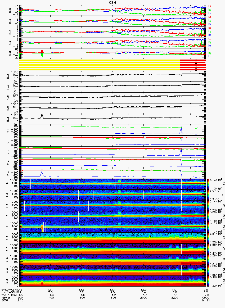Select the N_a density panel label
The image size is (225, 308).
[8, 120]
